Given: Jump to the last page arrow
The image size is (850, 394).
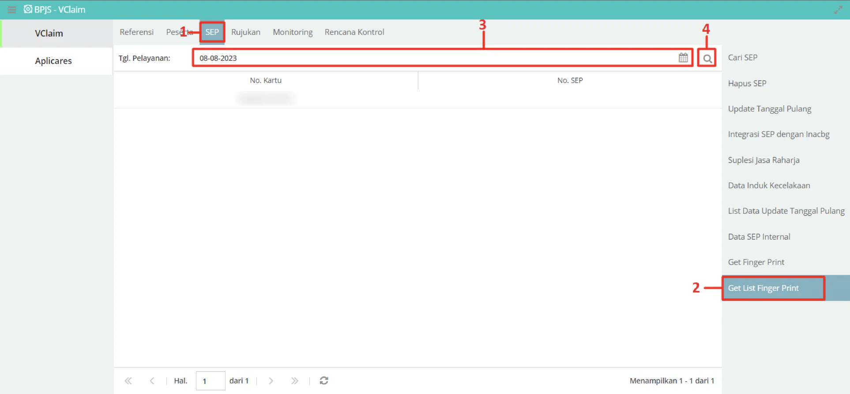Looking at the screenshot, I should 295,381.
